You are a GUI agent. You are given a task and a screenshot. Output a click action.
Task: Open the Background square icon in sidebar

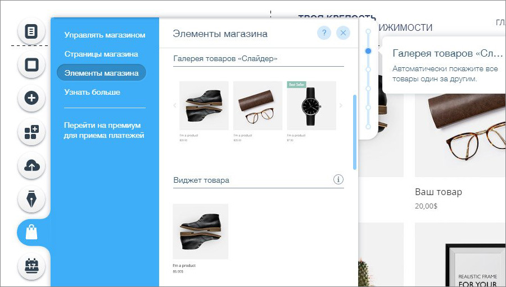click(x=31, y=64)
